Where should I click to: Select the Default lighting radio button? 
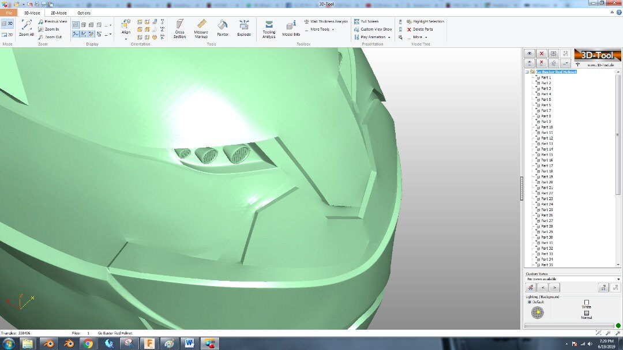pyautogui.click(x=530, y=302)
